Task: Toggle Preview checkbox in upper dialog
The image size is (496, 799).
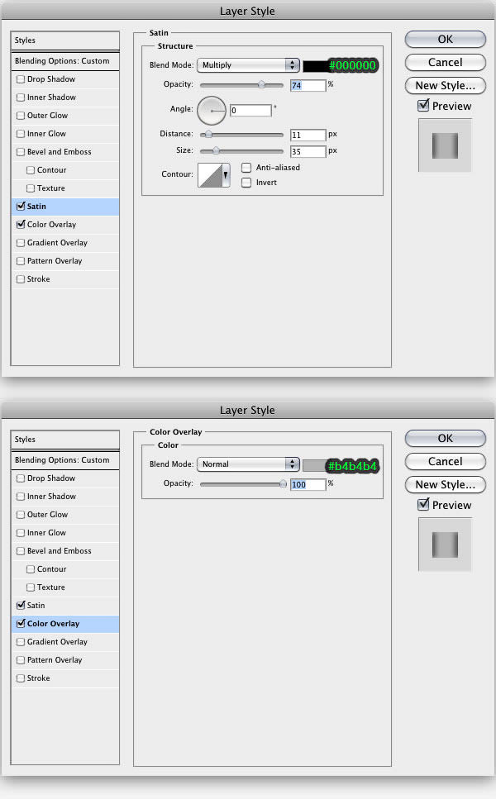Action: pos(423,106)
